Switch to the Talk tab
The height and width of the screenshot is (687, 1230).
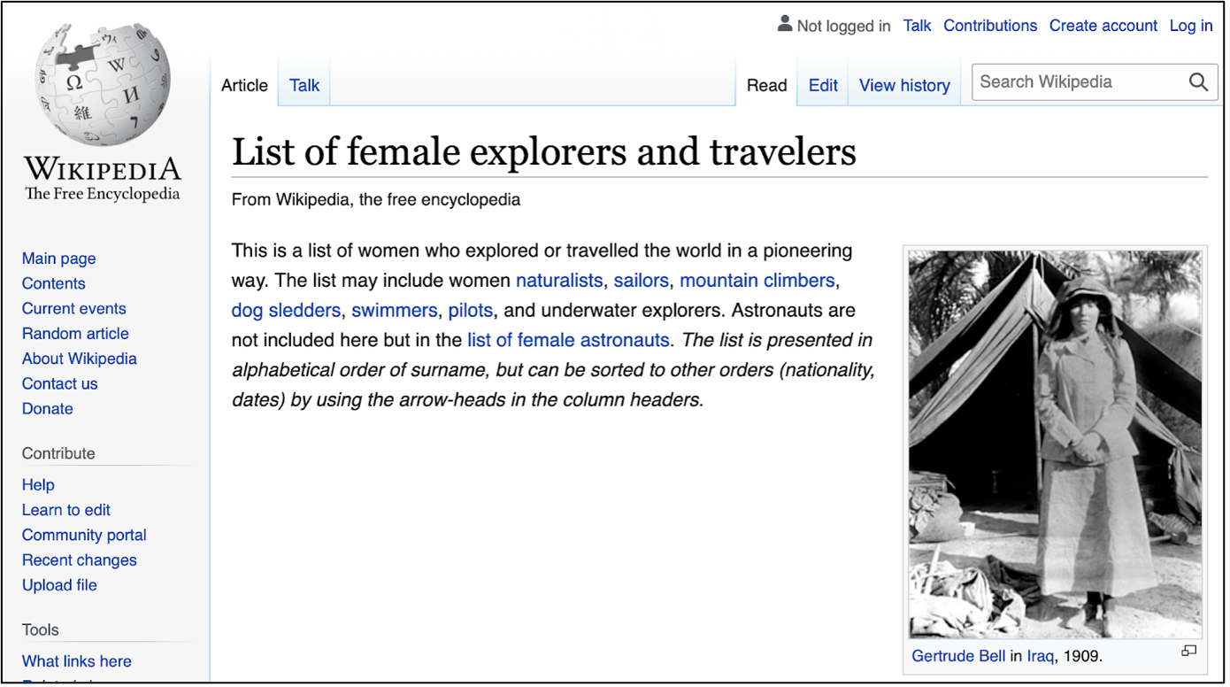pos(304,85)
